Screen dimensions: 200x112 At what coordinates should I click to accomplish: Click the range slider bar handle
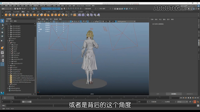pos(27,102)
